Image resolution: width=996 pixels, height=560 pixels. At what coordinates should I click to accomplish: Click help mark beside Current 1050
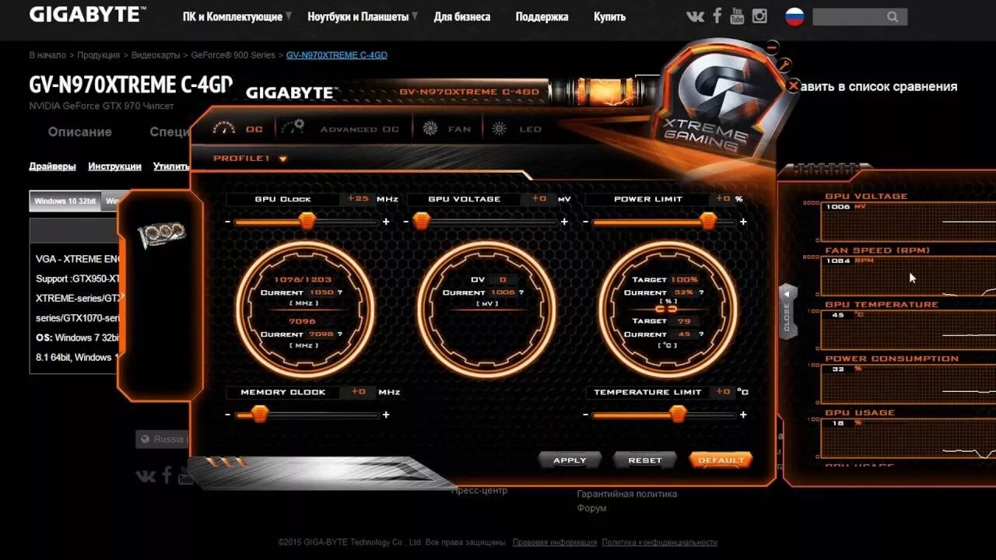pos(340,292)
